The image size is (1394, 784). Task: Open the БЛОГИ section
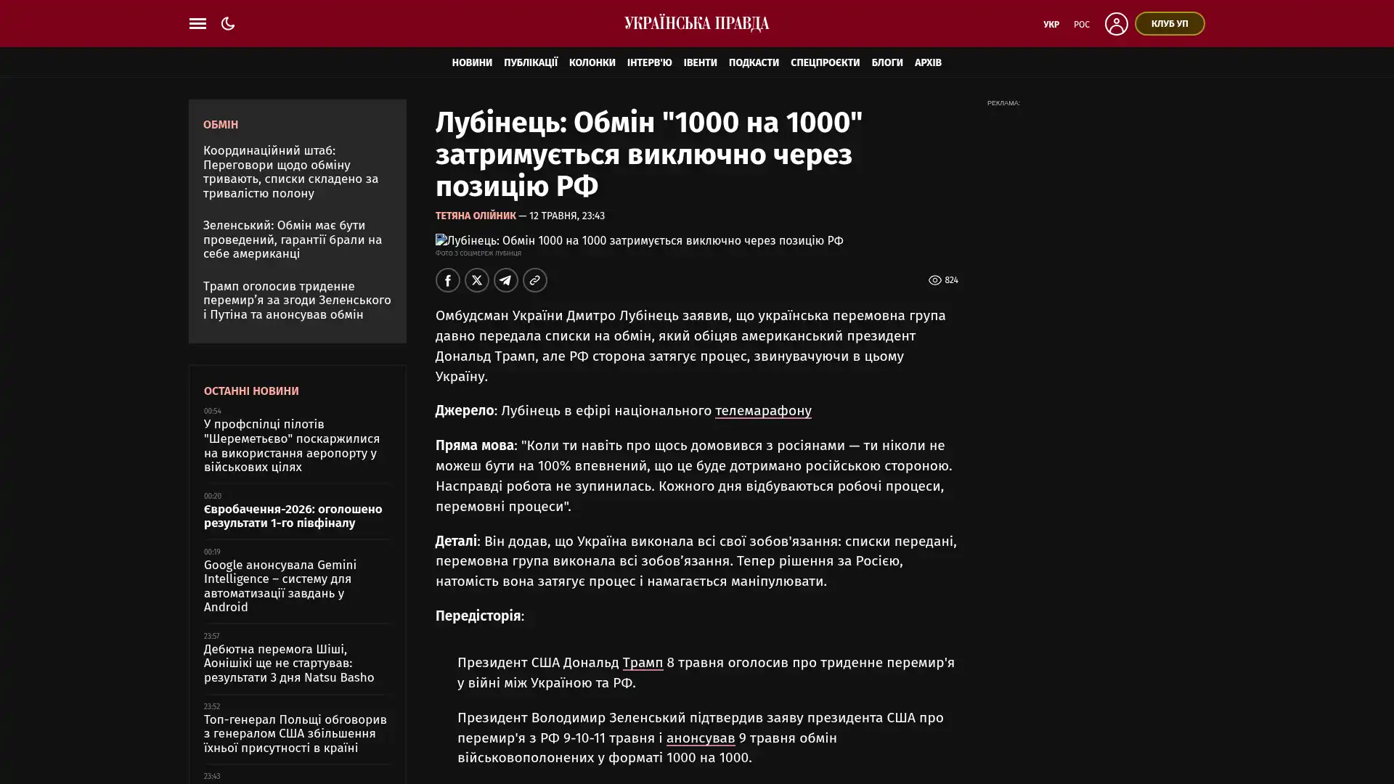(x=886, y=62)
